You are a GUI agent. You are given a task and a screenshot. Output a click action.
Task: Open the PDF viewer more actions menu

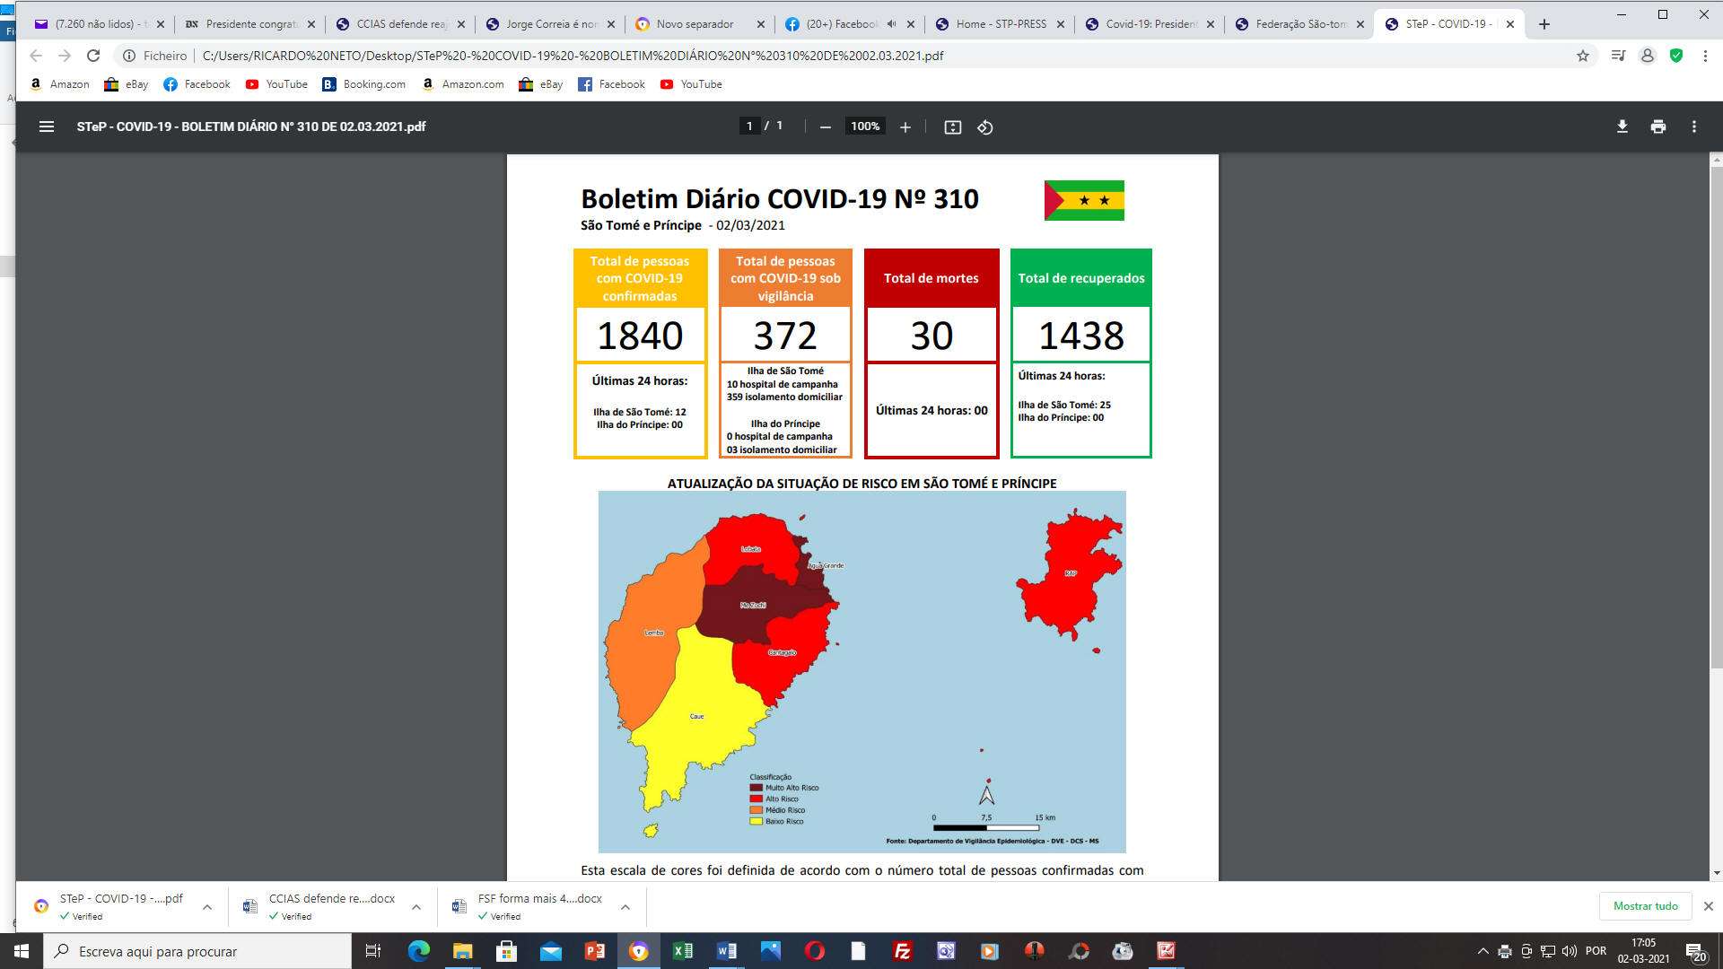1693,127
